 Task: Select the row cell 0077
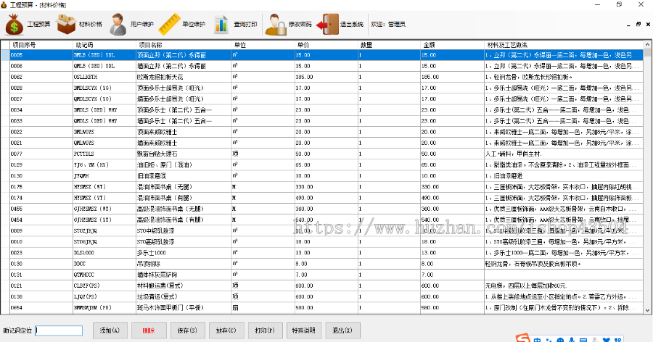click(41, 154)
